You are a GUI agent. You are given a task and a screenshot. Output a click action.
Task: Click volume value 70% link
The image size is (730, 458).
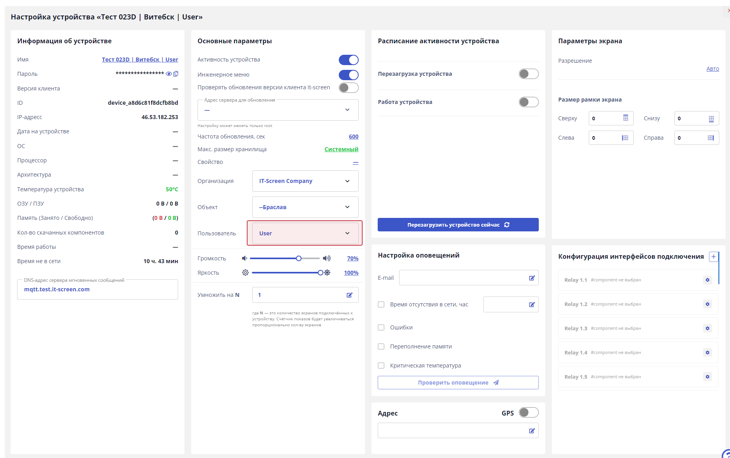(353, 258)
